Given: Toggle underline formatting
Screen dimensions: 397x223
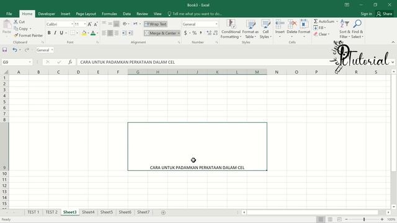Looking at the screenshot, I should tap(61, 33).
